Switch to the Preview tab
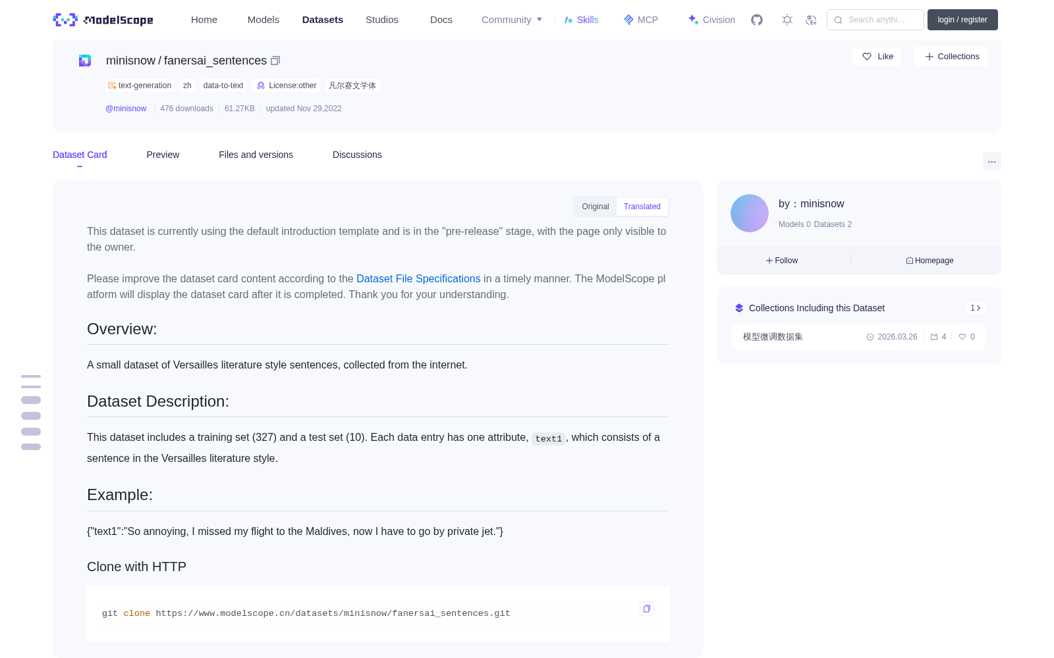 point(163,155)
